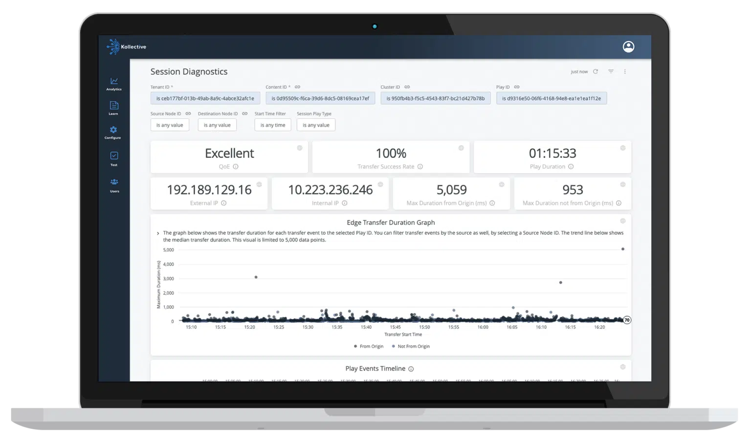Screen dimensions: 751x443
Task: Open the Analytics section in sidebar
Action: 114,84
